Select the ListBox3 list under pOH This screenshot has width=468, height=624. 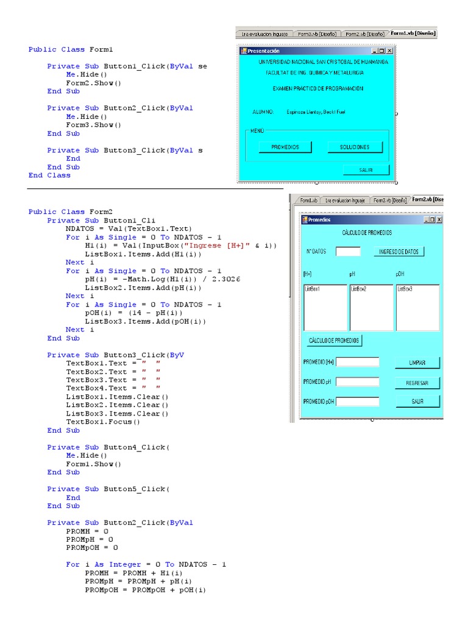417,308
